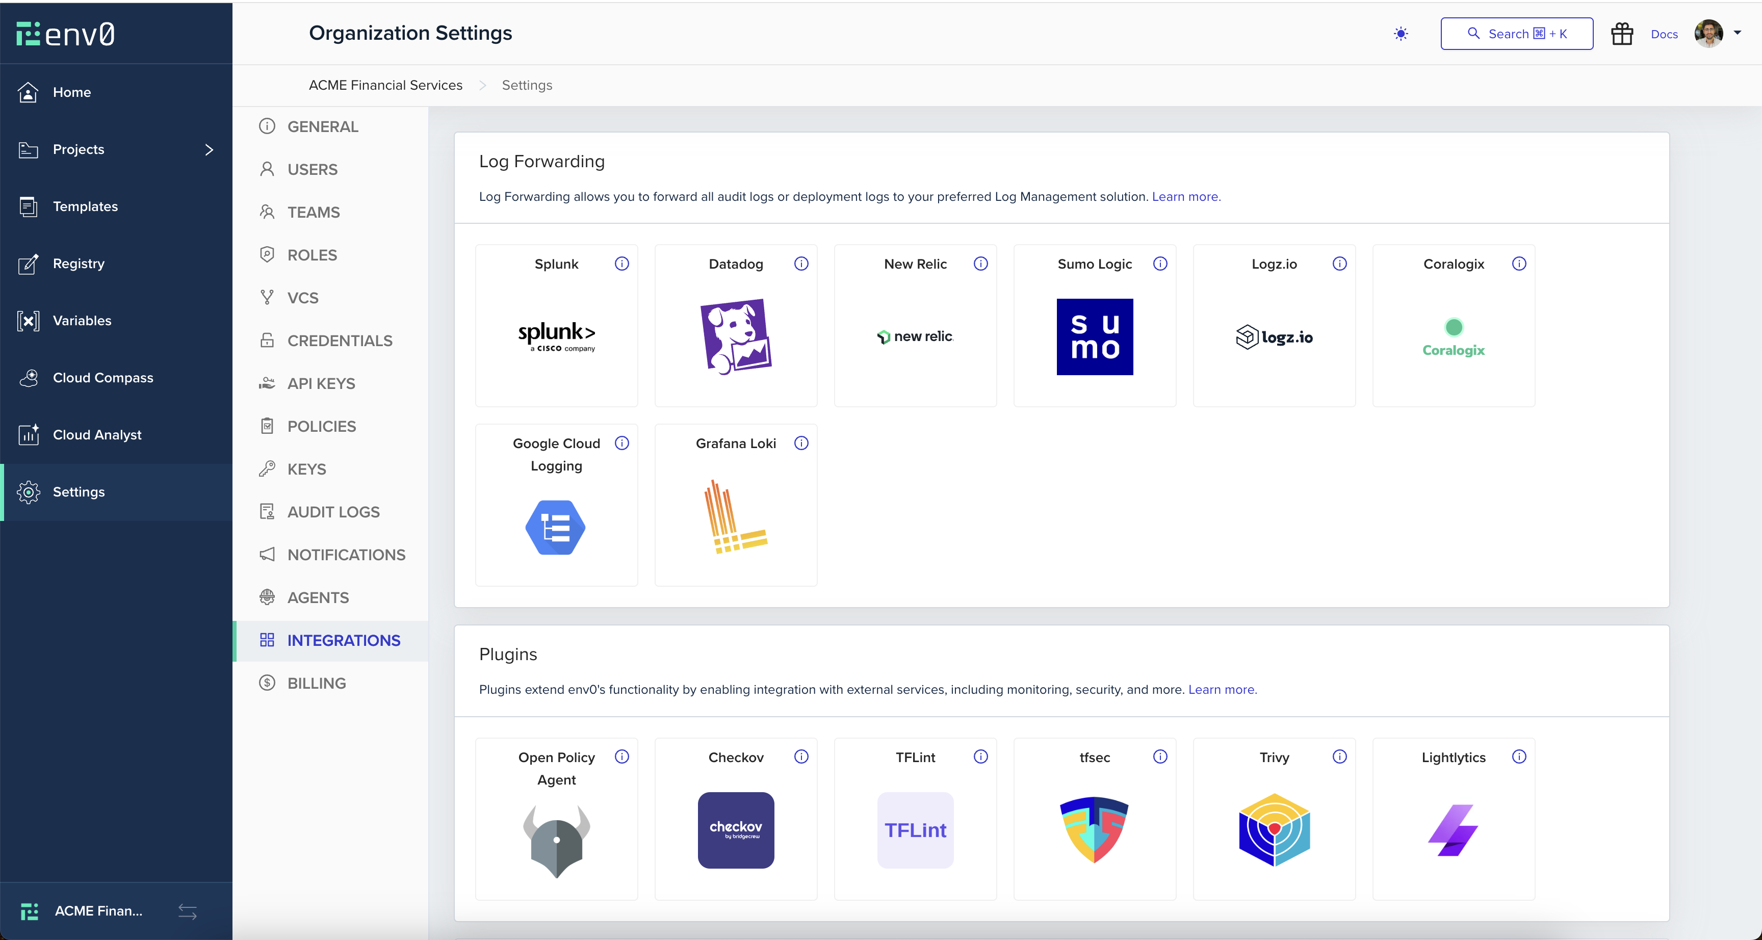The image size is (1762, 940).
Task: Click the Grafana Loki logo
Action: [x=735, y=516]
